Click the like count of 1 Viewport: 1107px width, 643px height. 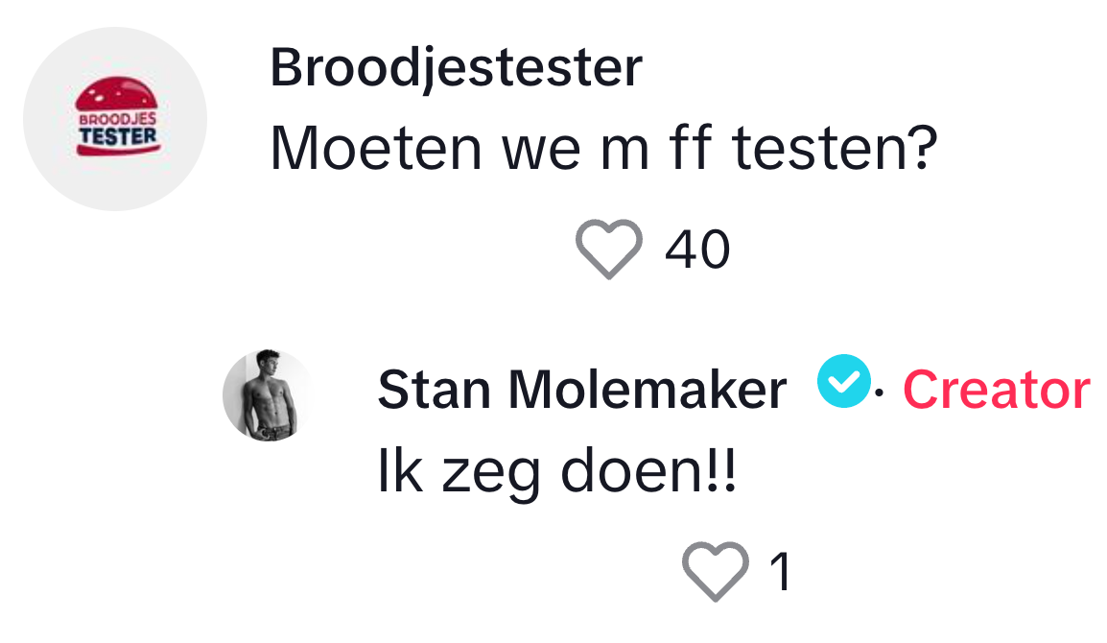[782, 572]
